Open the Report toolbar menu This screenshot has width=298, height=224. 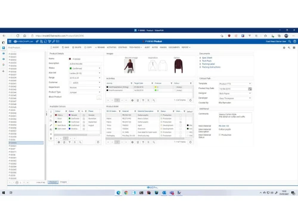[186, 47]
